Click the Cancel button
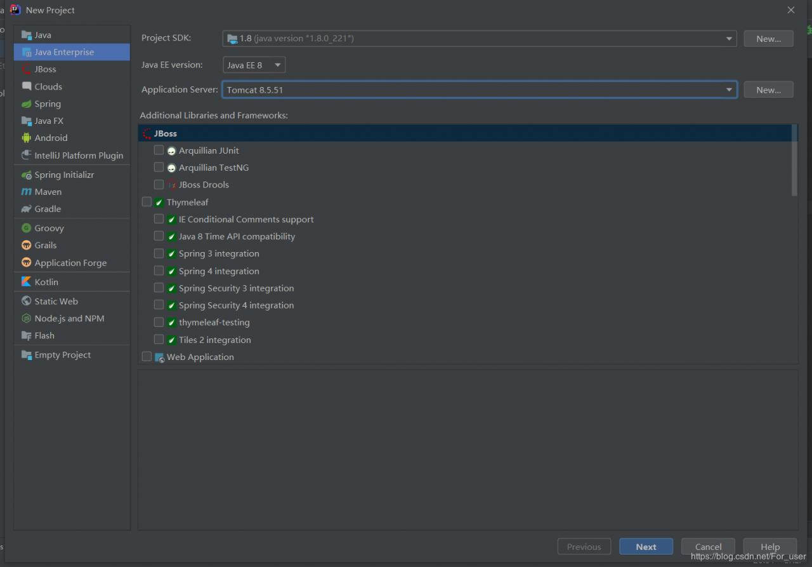The width and height of the screenshot is (812, 567). pos(708,547)
